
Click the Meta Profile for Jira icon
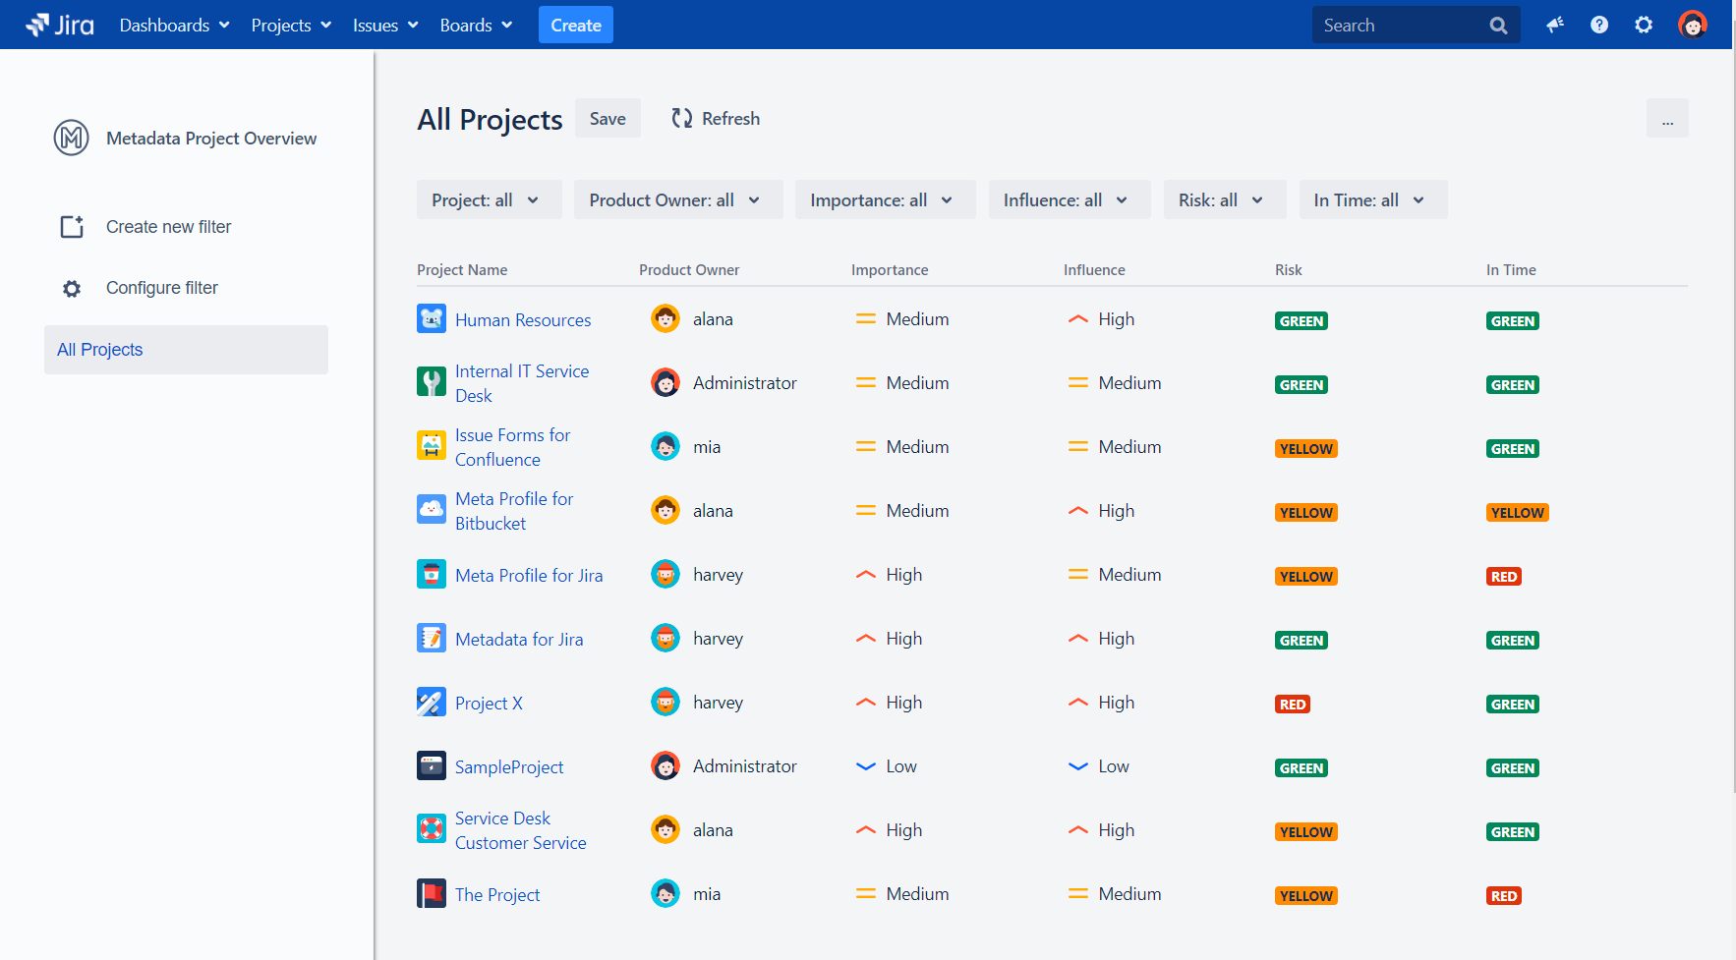pyautogui.click(x=432, y=574)
